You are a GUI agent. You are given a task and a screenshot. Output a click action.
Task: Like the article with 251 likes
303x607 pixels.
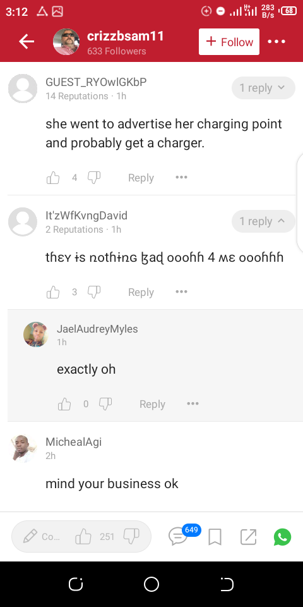(x=83, y=537)
